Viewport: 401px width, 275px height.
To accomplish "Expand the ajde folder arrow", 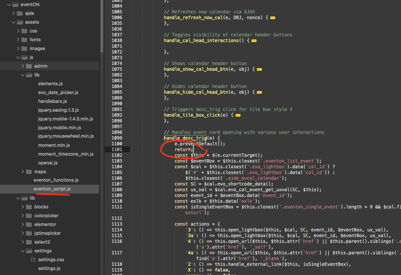I will point(13,13).
